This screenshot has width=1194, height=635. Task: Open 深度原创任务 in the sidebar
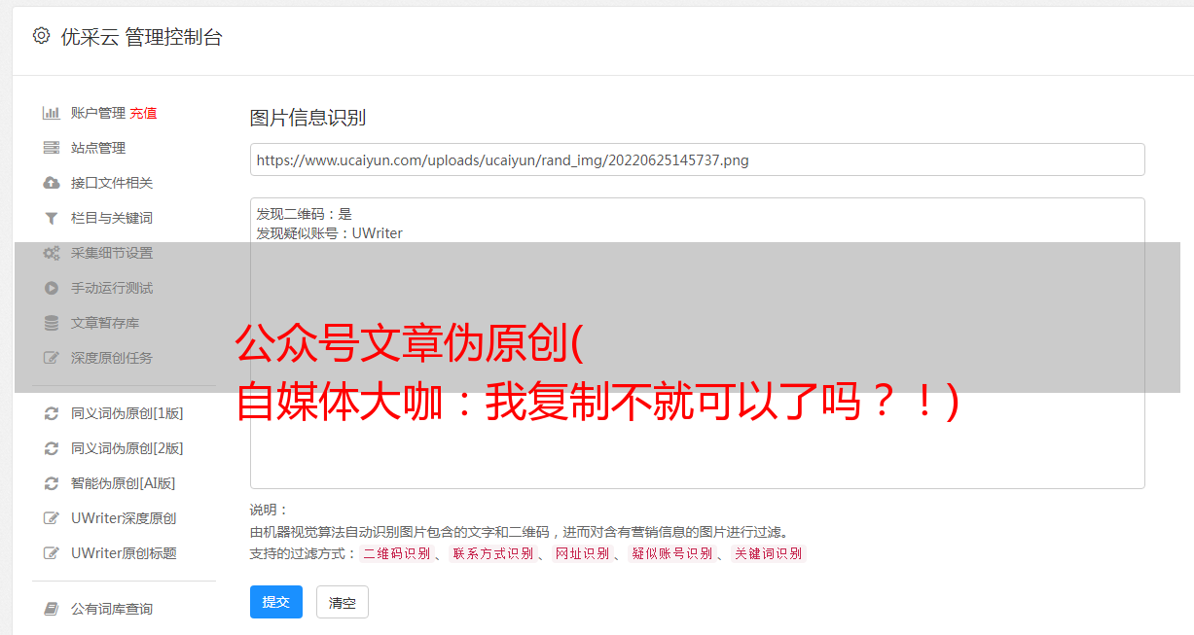coord(112,358)
